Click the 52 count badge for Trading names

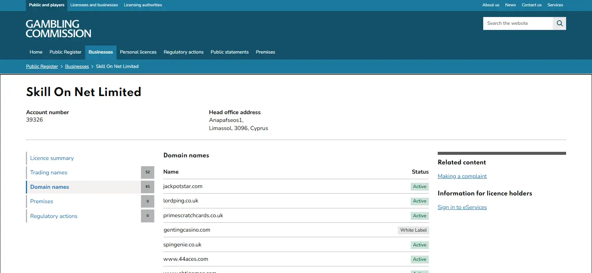[x=148, y=172]
